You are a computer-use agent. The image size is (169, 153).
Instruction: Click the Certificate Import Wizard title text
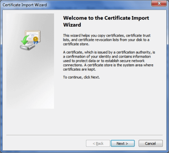pyautogui.click(x=25, y=5)
